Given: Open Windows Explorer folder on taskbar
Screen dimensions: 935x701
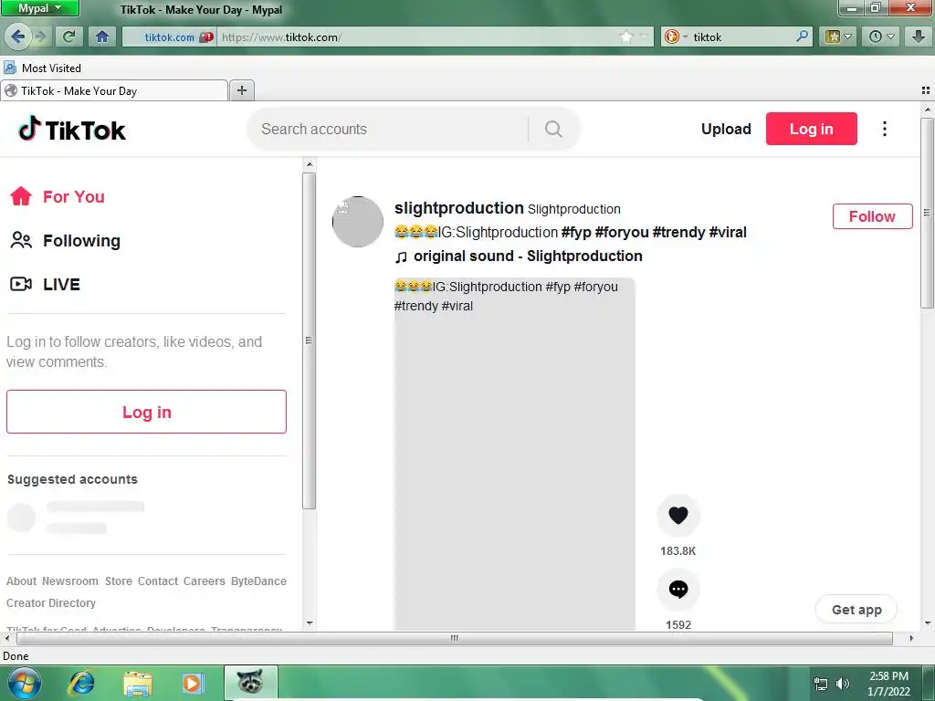Looking at the screenshot, I should click(x=138, y=683).
